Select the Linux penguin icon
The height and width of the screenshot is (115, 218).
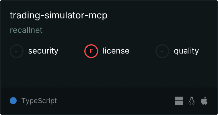pyautogui.click(x=192, y=101)
